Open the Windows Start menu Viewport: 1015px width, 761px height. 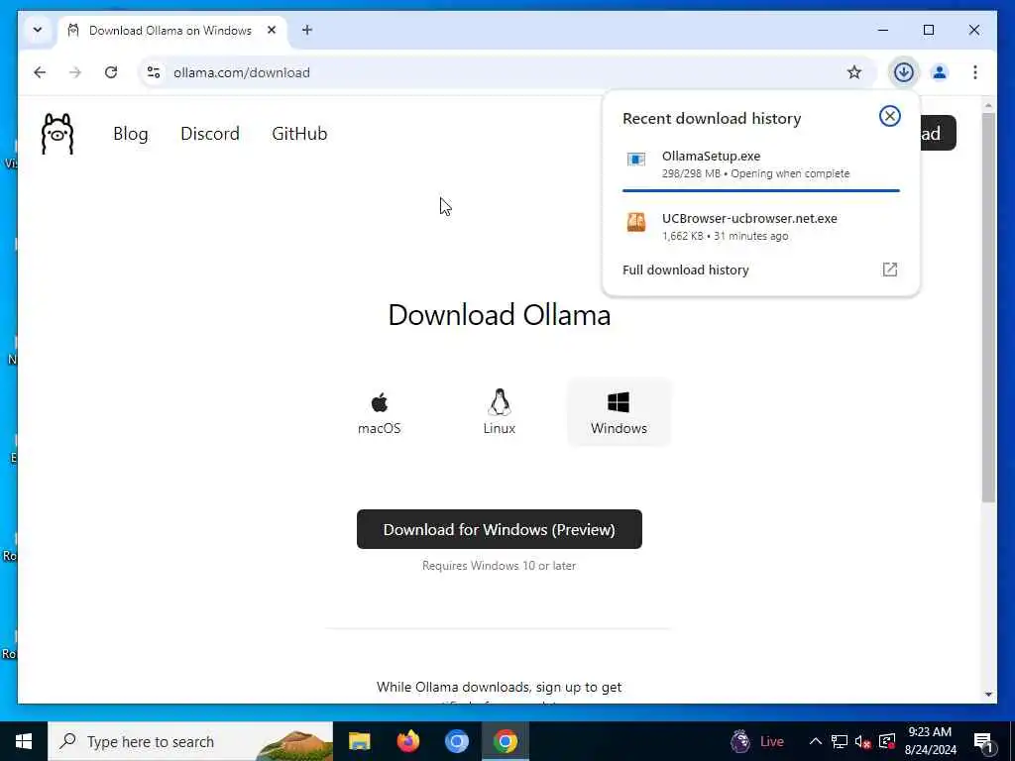(24, 741)
